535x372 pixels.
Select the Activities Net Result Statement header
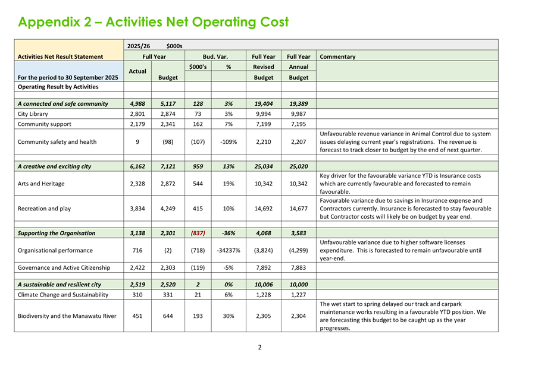pos(60,57)
